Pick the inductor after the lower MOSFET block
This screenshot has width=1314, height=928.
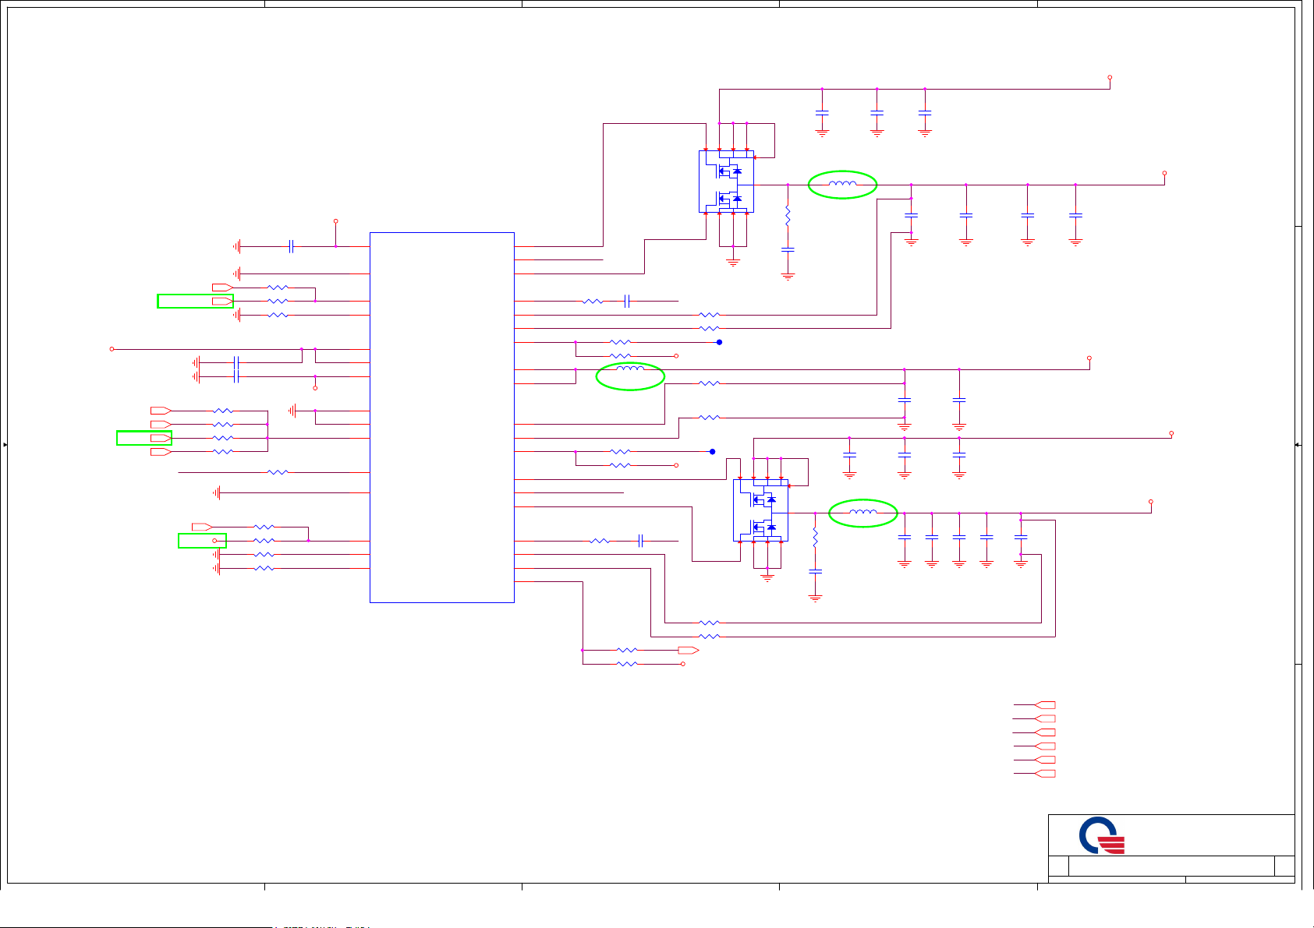point(862,513)
